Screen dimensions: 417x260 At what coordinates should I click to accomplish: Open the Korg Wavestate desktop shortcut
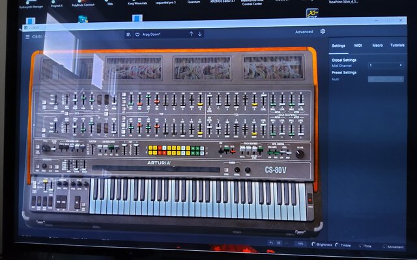click(x=137, y=3)
